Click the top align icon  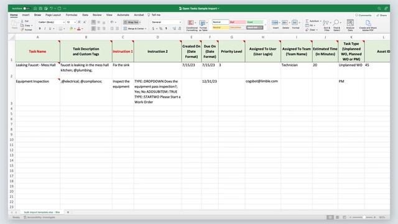tap(93, 22)
